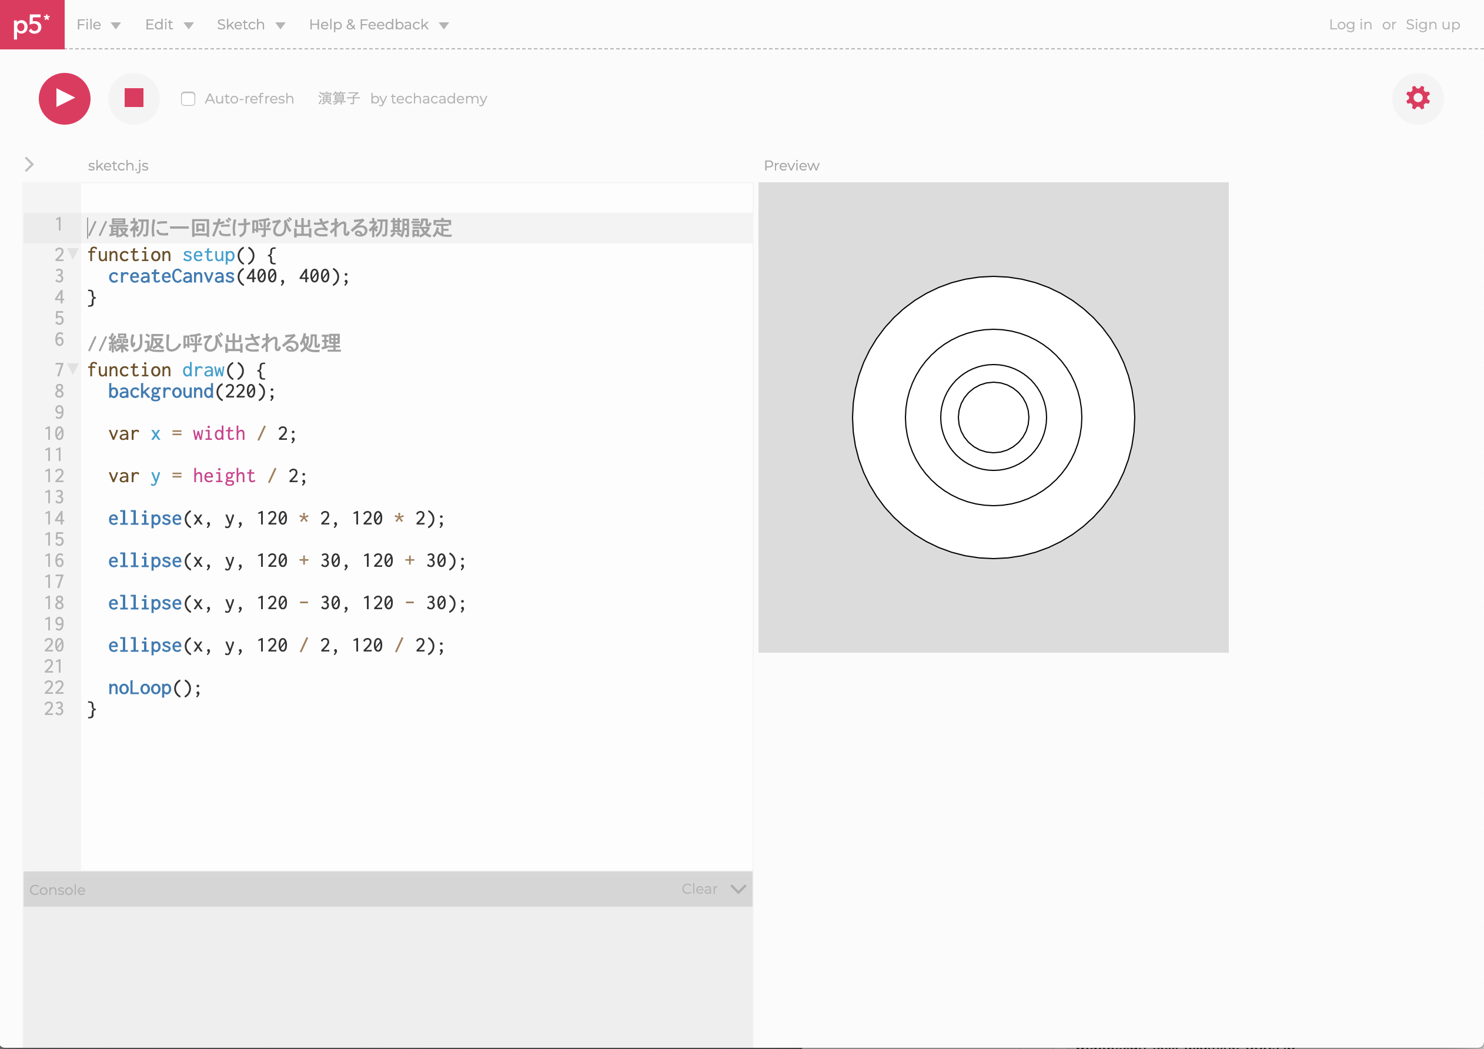The width and height of the screenshot is (1484, 1049).
Task: Fold the setup function at line 2
Action: pos(73,253)
